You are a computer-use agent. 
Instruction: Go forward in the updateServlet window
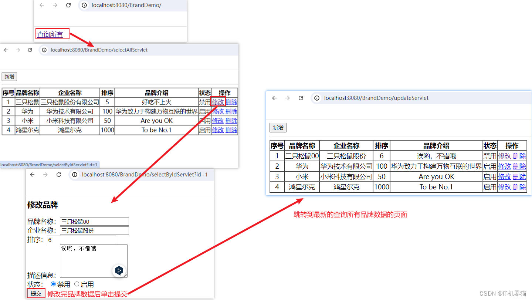coord(288,98)
